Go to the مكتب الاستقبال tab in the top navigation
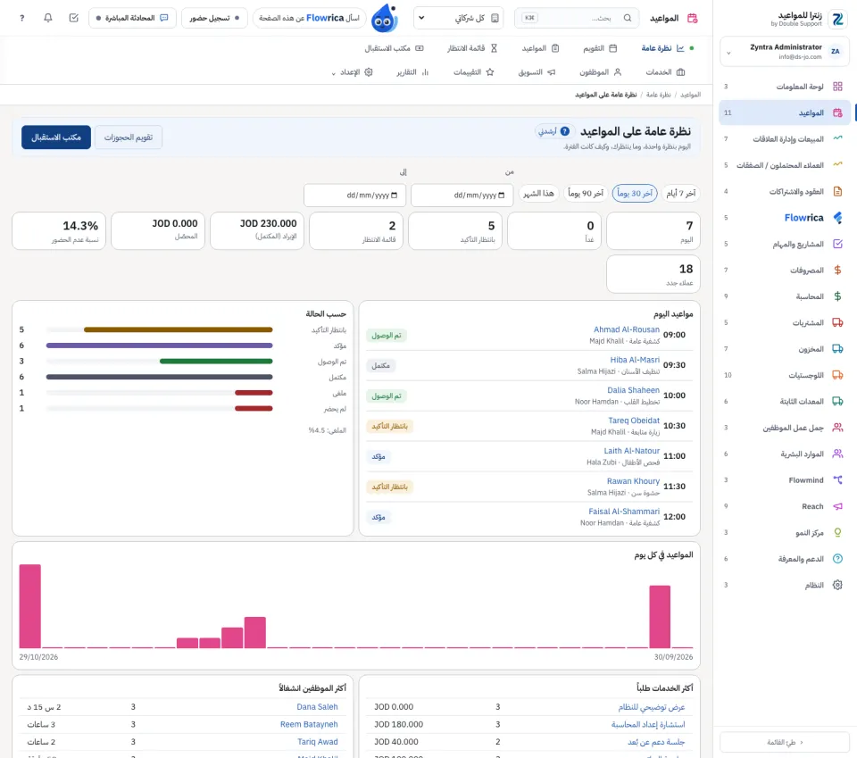Screen dimensions: 857x758 click(394, 48)
